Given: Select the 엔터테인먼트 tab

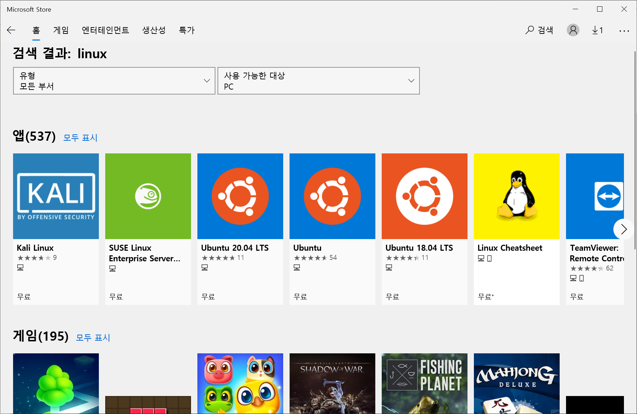Looking at the screenshot, I should (105, 30).
